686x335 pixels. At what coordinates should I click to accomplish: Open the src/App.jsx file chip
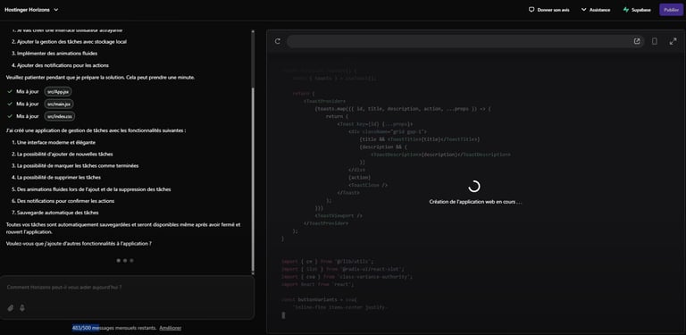(x=58, y=92)
